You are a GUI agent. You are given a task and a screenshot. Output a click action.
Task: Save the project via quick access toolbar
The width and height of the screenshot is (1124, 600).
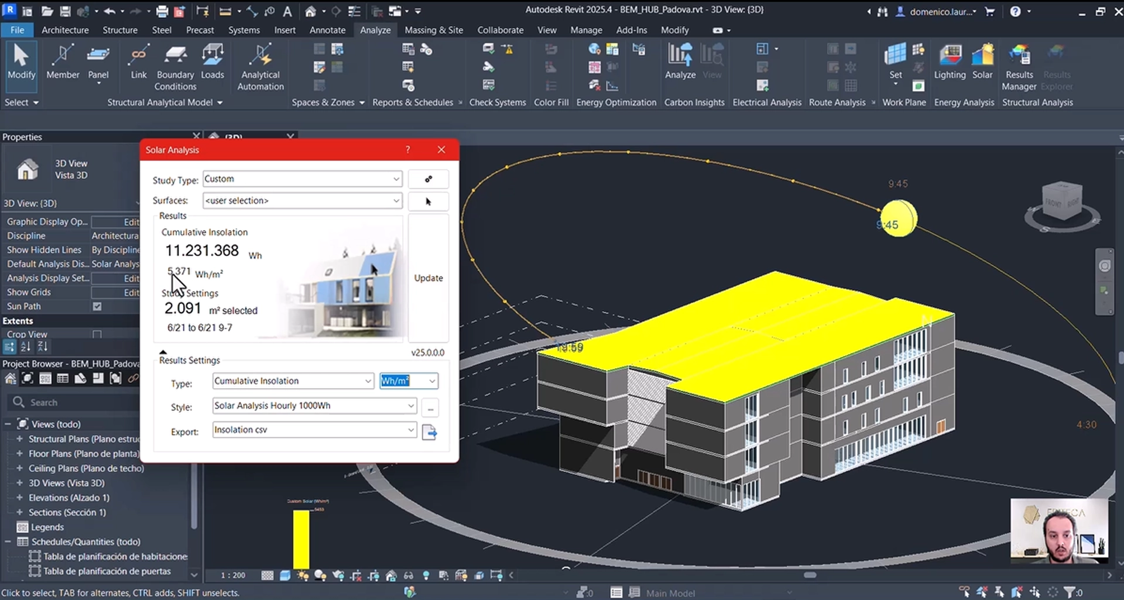[65, 11]
